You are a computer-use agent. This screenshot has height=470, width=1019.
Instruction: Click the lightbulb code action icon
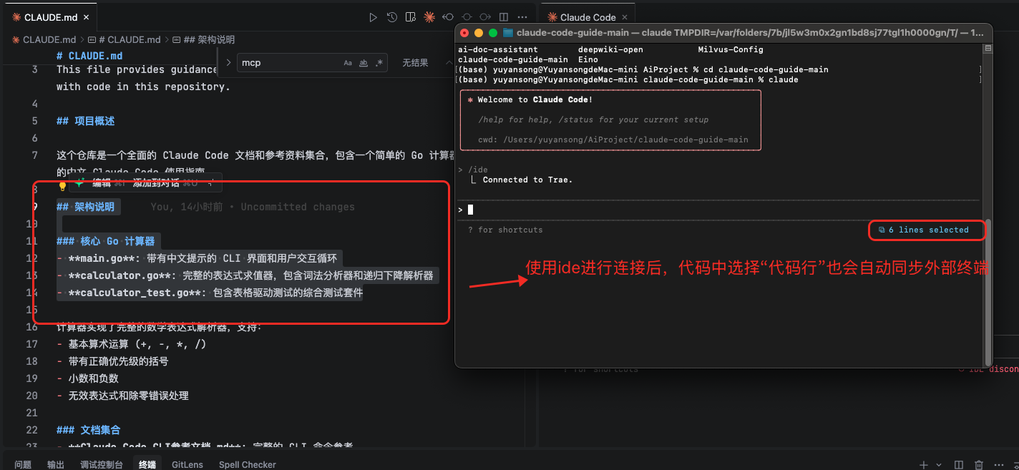[x=62, y=185]
